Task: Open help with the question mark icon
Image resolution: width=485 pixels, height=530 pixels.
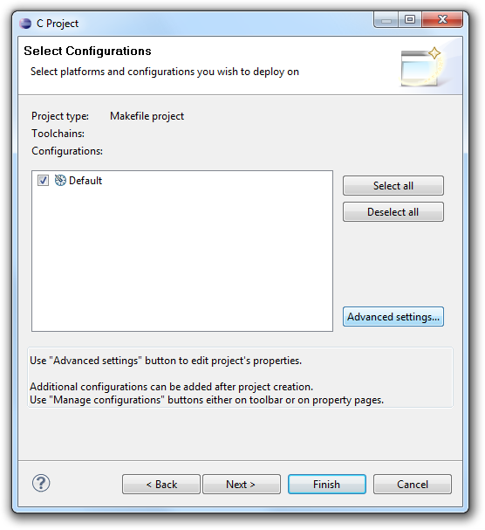Action: 41,484
